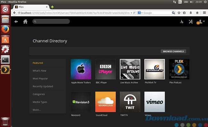Open the network indicator in top panel
208x127 pixels.
coord(174,2)
